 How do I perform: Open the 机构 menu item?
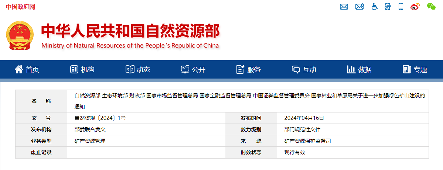tap(88, 70)
